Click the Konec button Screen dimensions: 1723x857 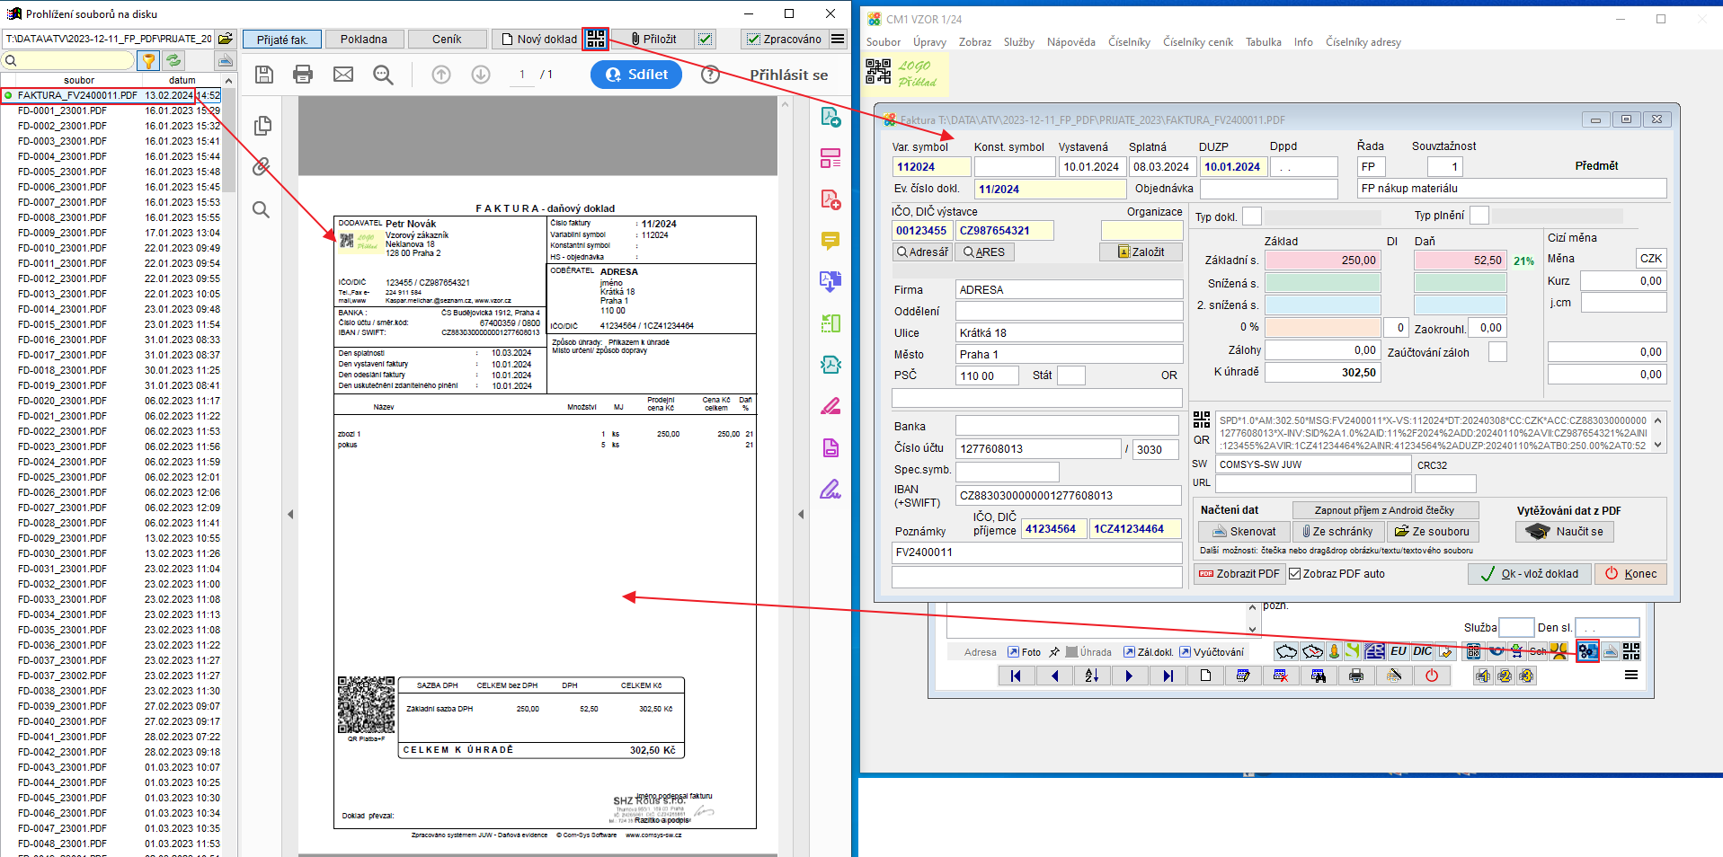pos(1630,573)
